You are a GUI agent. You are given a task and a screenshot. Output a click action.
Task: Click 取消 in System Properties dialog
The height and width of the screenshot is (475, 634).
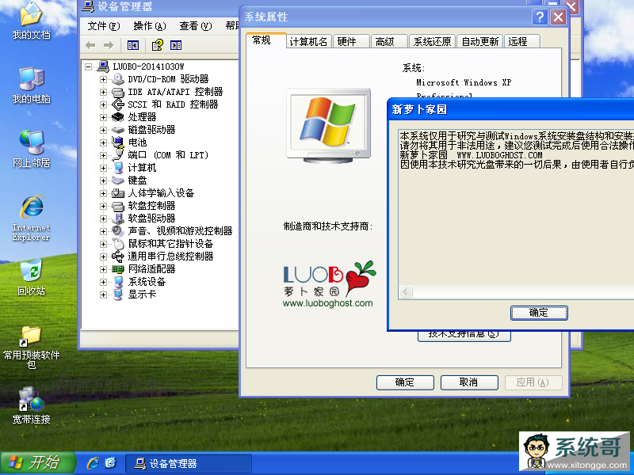point(469,382)
